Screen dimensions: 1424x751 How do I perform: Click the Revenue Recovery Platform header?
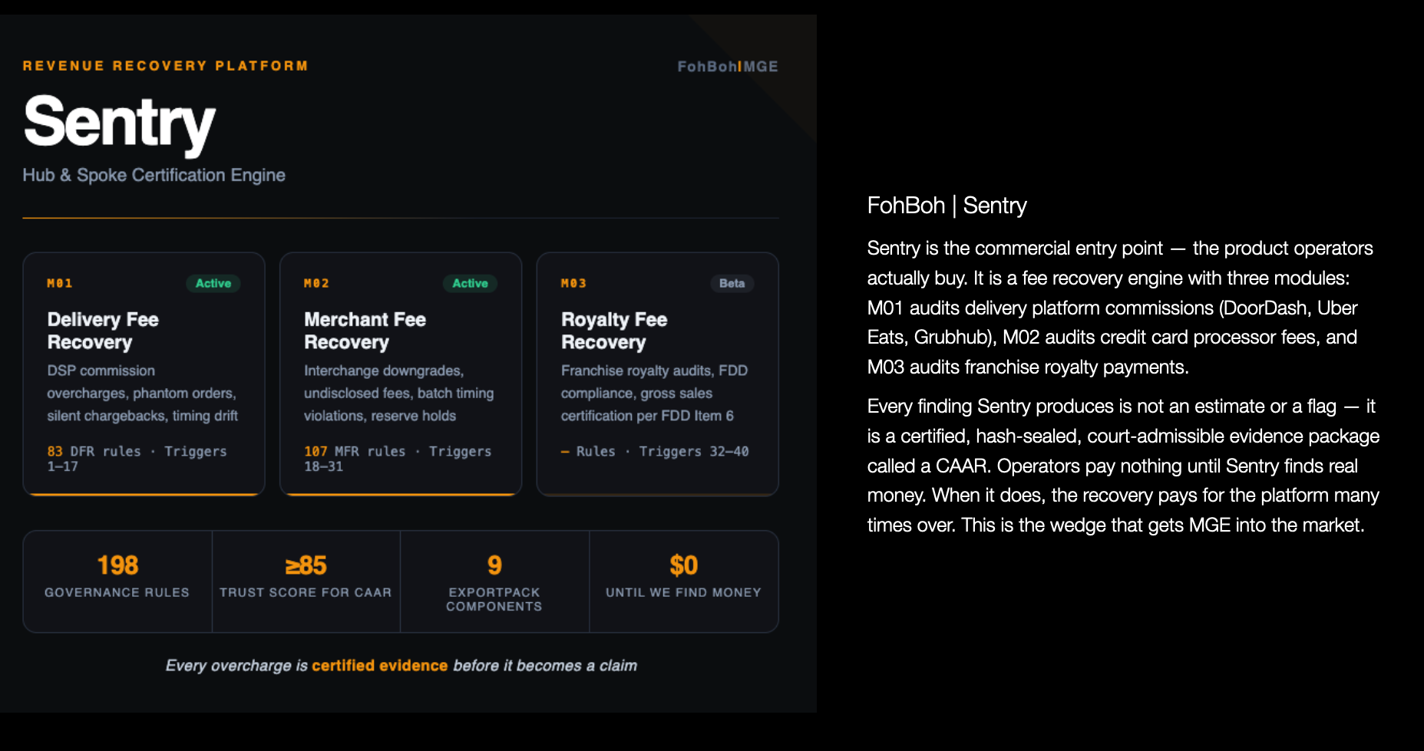coord(165,66)
